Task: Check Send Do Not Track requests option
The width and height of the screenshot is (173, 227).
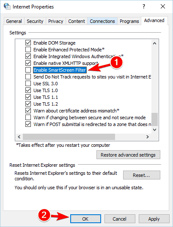Action: [x=28, y=76]
